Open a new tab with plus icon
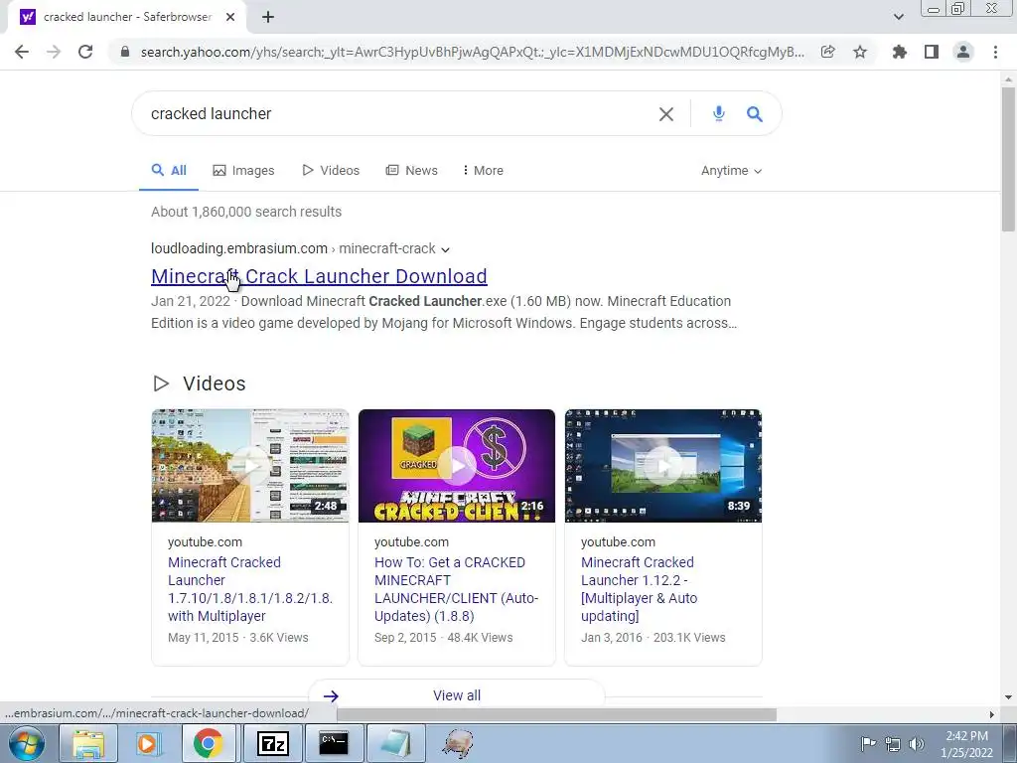The height and width of the screenshot is (763, 1017). tap(268, 18)
